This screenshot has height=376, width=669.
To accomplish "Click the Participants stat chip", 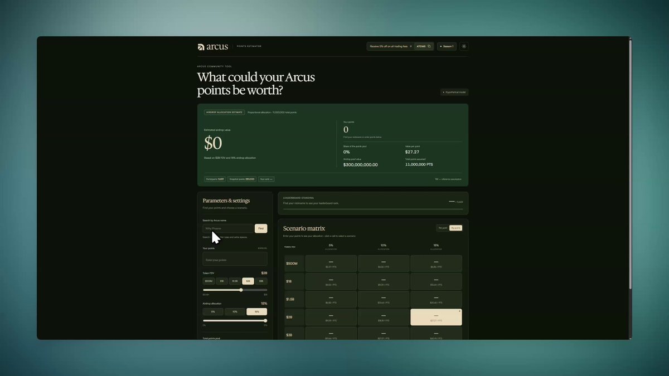I will pos(215,179).
